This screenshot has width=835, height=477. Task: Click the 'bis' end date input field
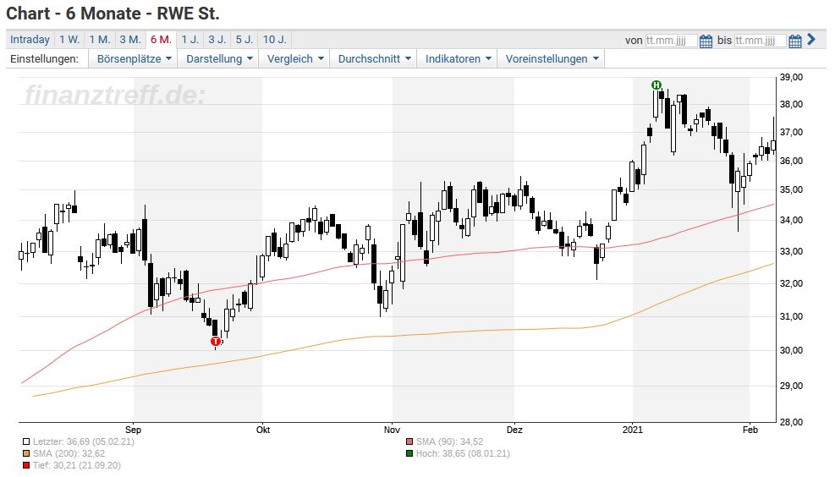(x=760, y=41)
